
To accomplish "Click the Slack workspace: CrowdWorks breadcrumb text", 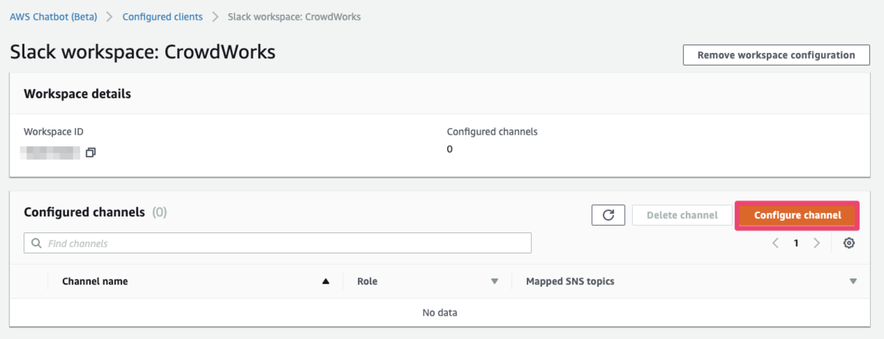I will click(x=294, y=16).
